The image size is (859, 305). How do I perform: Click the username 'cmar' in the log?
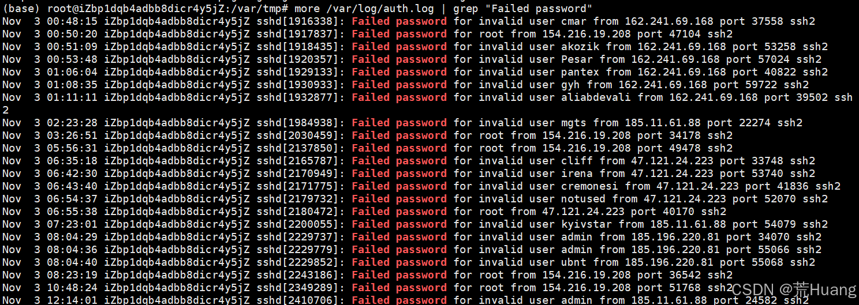tap(573, 21)
